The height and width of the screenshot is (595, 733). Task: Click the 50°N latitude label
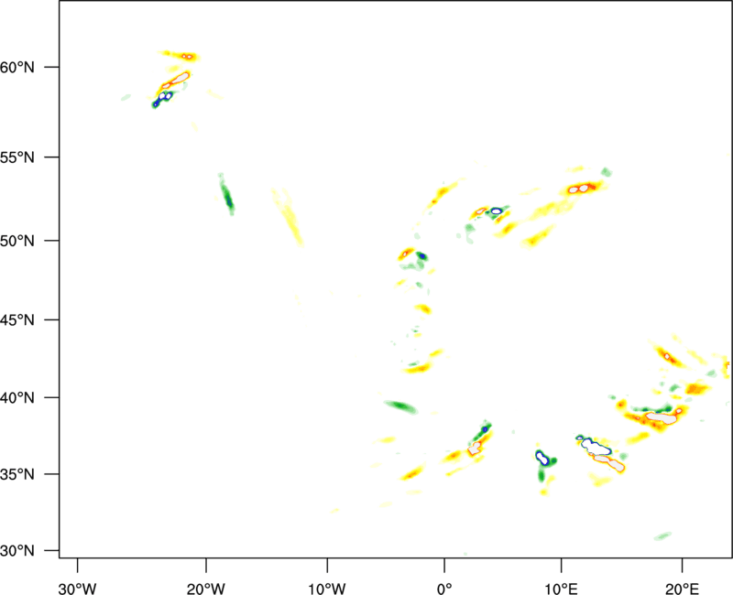tap(17, 241)
